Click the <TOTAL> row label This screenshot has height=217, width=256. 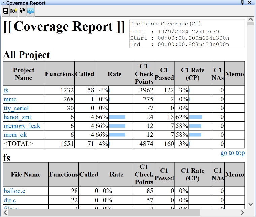pyautogui.click(x=19, y=144)
